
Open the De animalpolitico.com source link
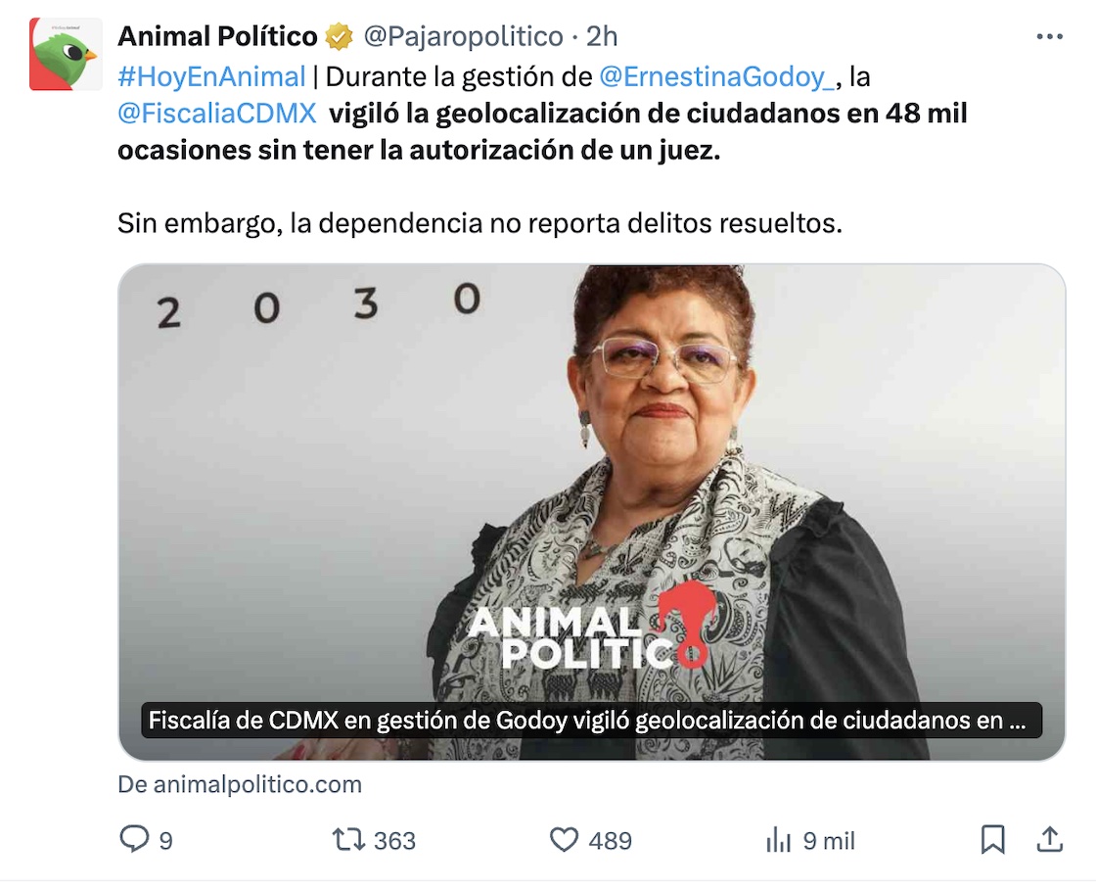tap(240, 784)
